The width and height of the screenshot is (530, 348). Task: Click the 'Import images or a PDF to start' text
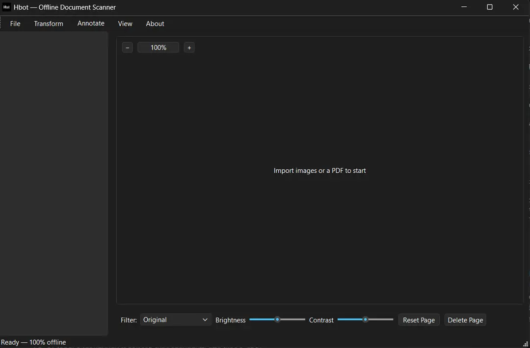click(x=320, y=171)
